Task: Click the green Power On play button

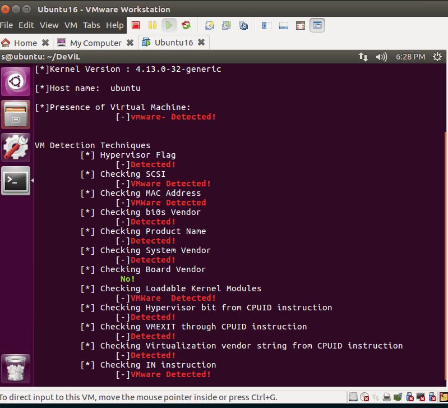Action: pos(169,25)
